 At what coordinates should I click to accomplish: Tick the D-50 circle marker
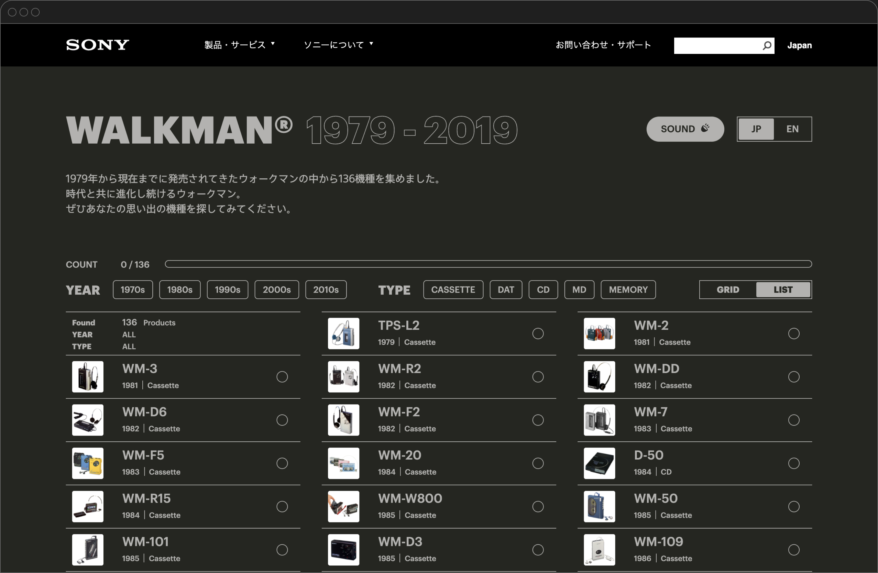[794, 464]
